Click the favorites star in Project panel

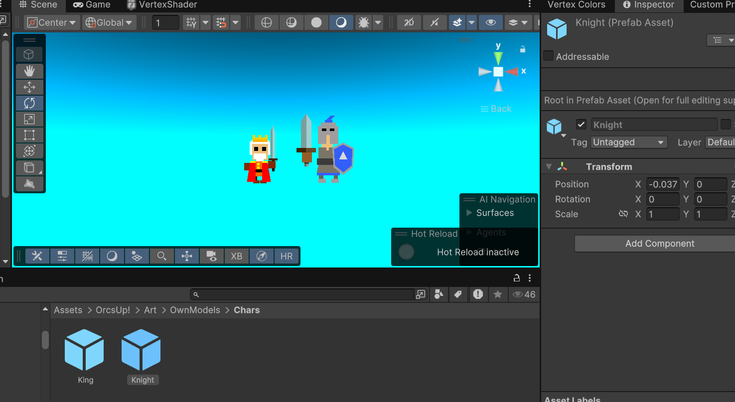tap(497, 294)
